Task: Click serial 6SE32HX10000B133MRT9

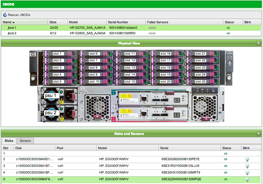Action: (x=181, y=173)
